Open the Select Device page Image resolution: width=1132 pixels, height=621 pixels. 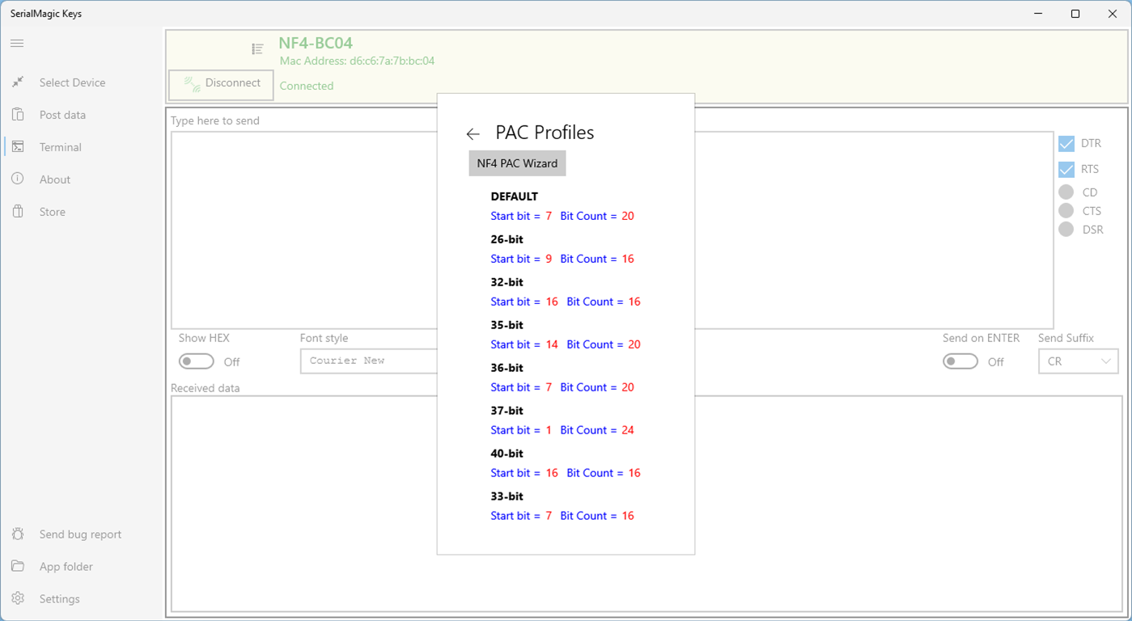pyautogui.click(x=82, y=82)
